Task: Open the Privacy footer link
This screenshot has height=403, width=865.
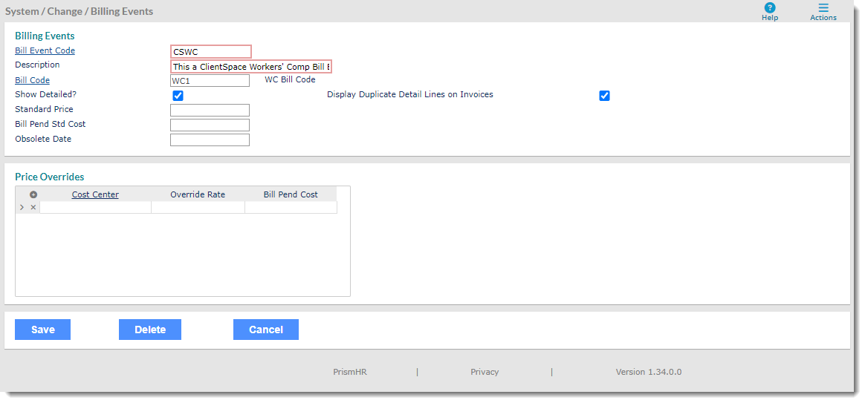Action: coord(485,372)
